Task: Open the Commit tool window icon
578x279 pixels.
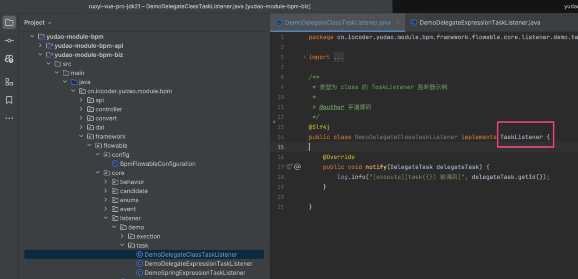Action: pos(9,41)
